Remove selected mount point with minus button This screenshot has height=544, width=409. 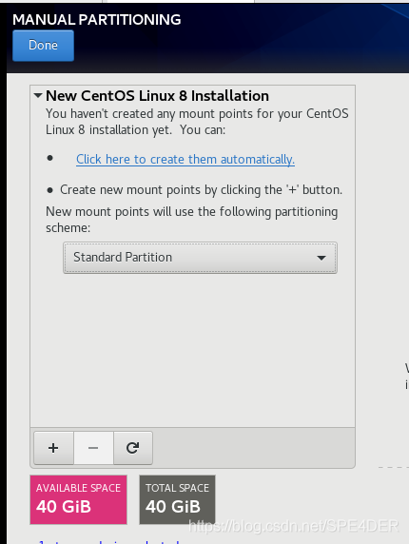(x=93, y=448)
